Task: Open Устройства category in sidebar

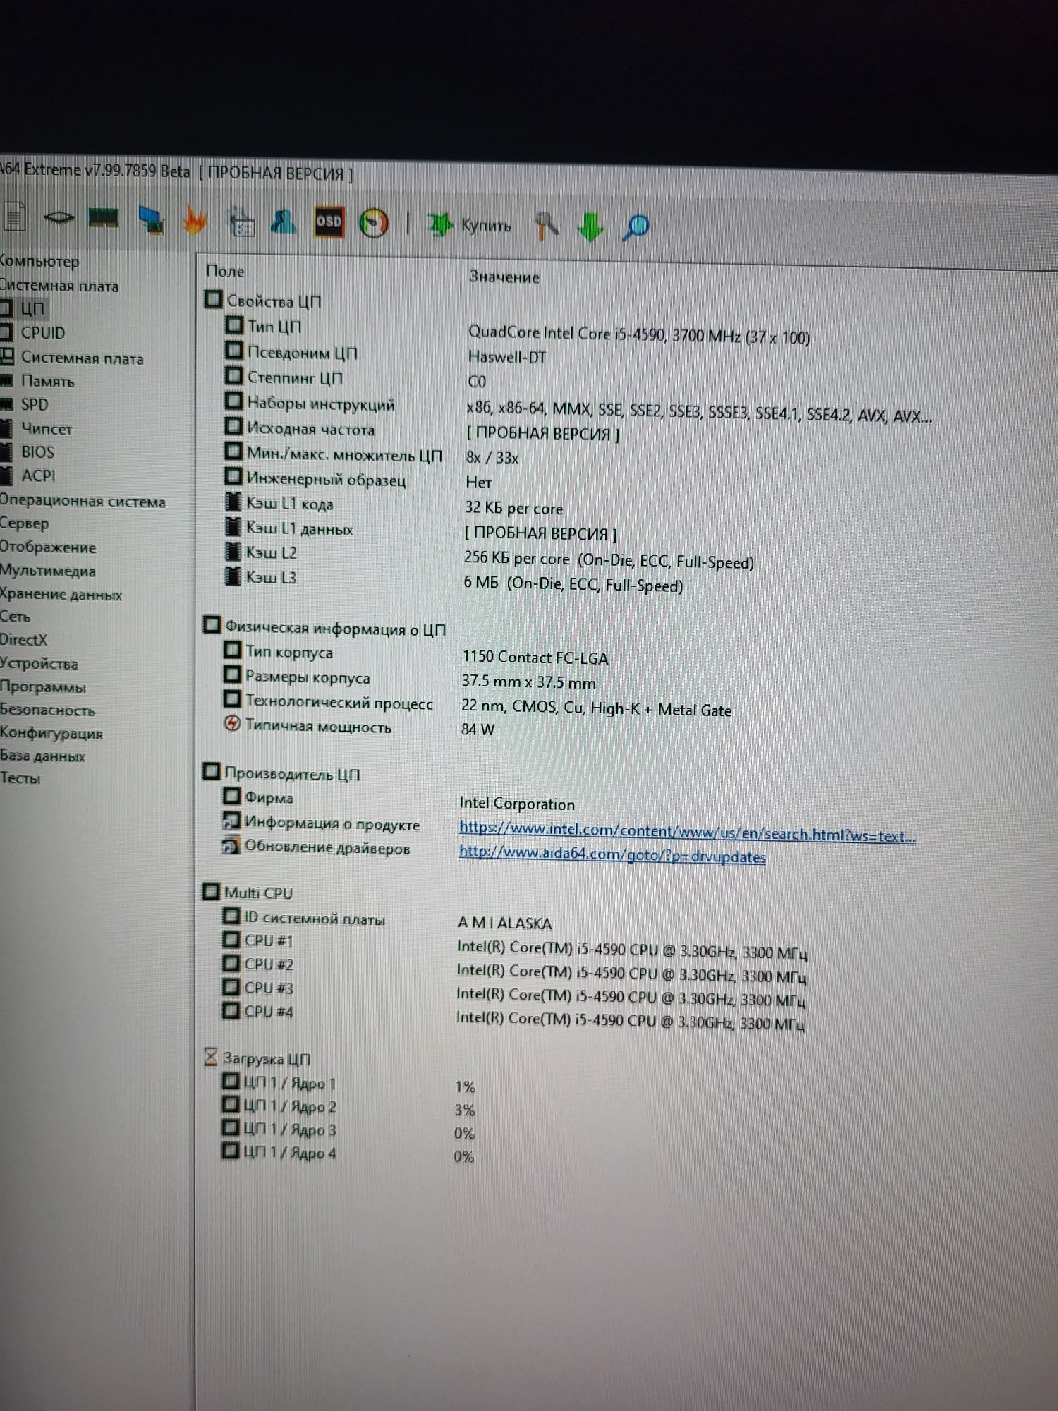Action: pyautogui.click(x=39, y=663)
